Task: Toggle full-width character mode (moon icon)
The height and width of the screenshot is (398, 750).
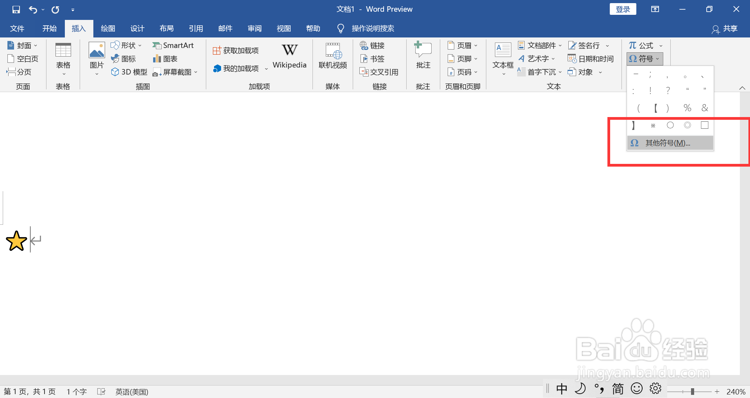Action: click(580, 388)
